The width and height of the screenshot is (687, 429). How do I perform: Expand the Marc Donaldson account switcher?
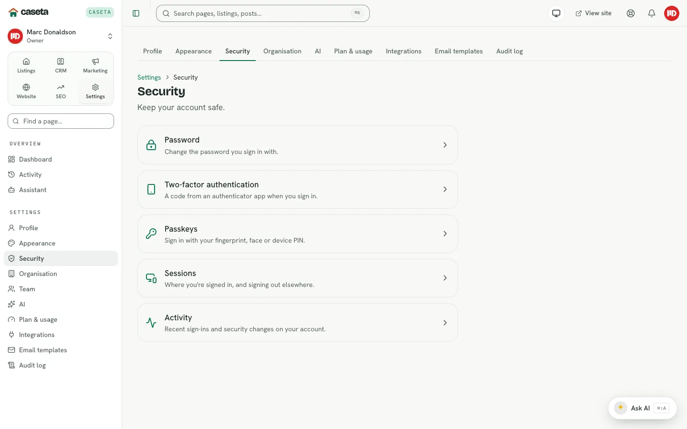(61, 36)
